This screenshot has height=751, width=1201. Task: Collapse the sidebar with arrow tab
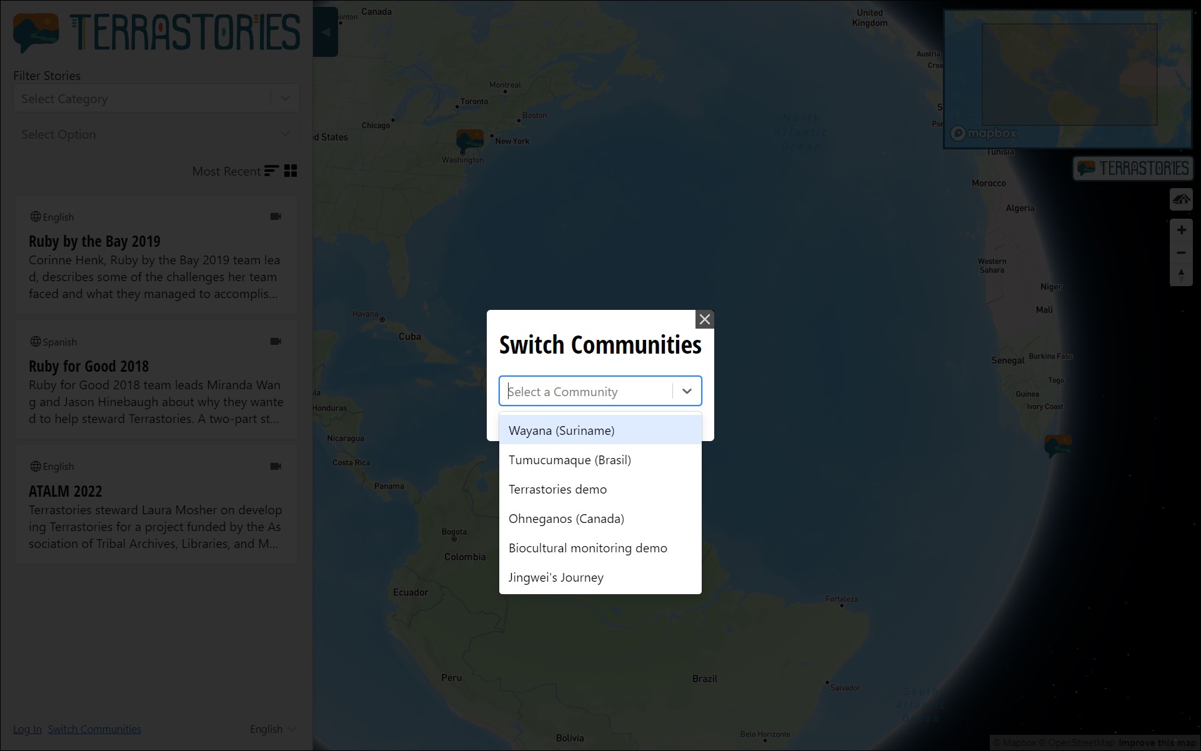326,32
